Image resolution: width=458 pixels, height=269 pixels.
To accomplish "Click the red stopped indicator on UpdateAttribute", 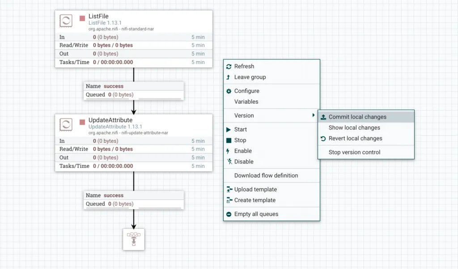I will tap(82, 122).
